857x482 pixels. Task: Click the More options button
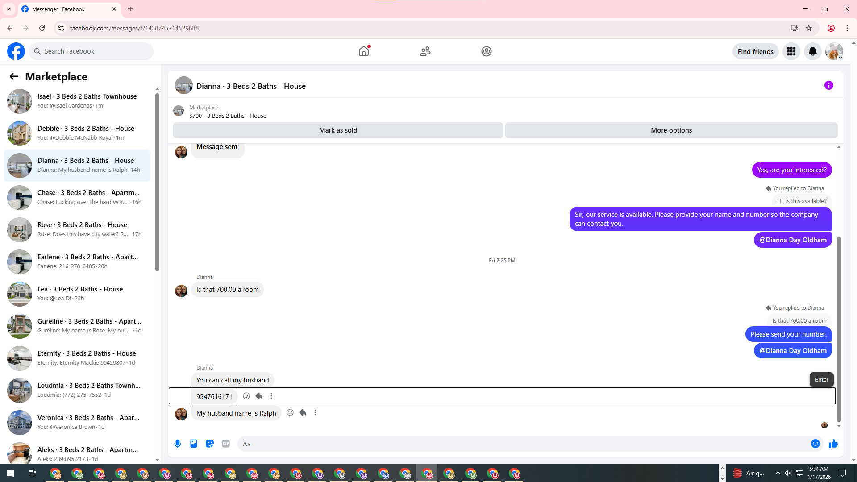[x=671, y=130]
